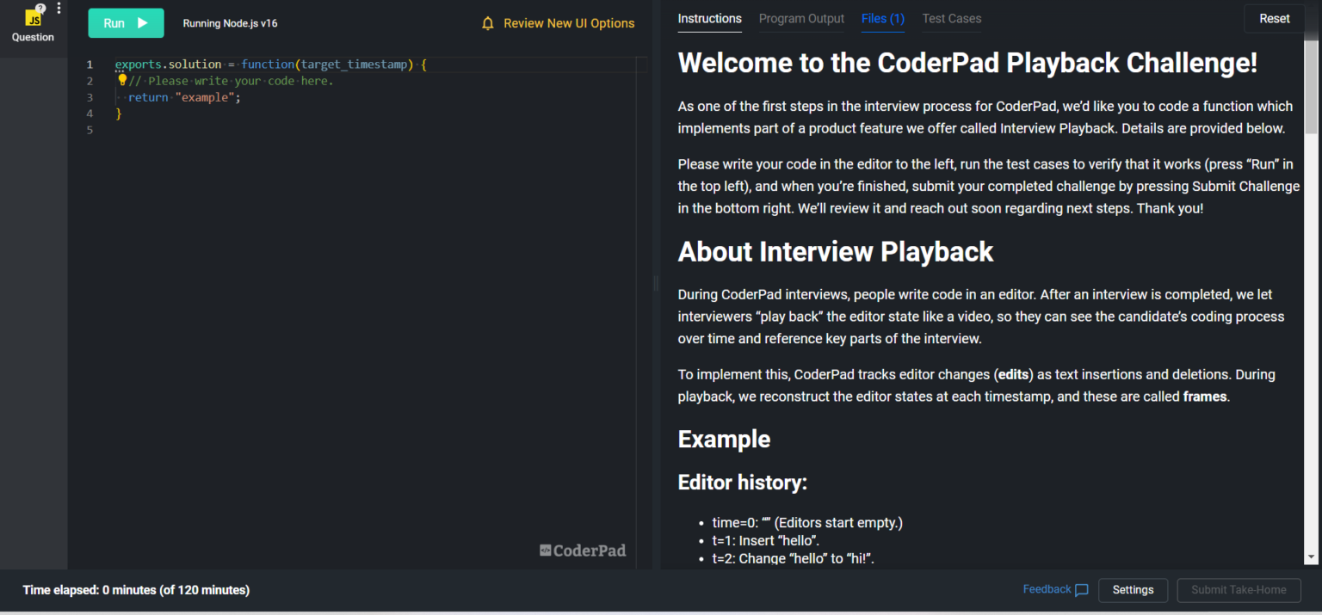Switch to the Instructions tab
The height and width of the screenshot is (615, 1322).
coord(709,18)
